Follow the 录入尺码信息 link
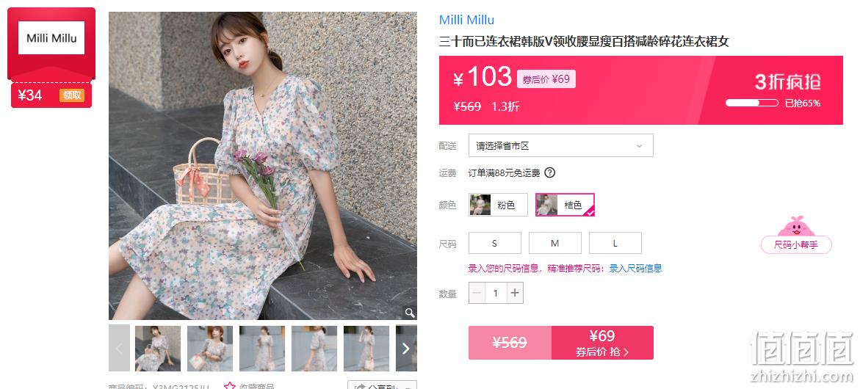 pyautogui.click(x=636, y=269)
